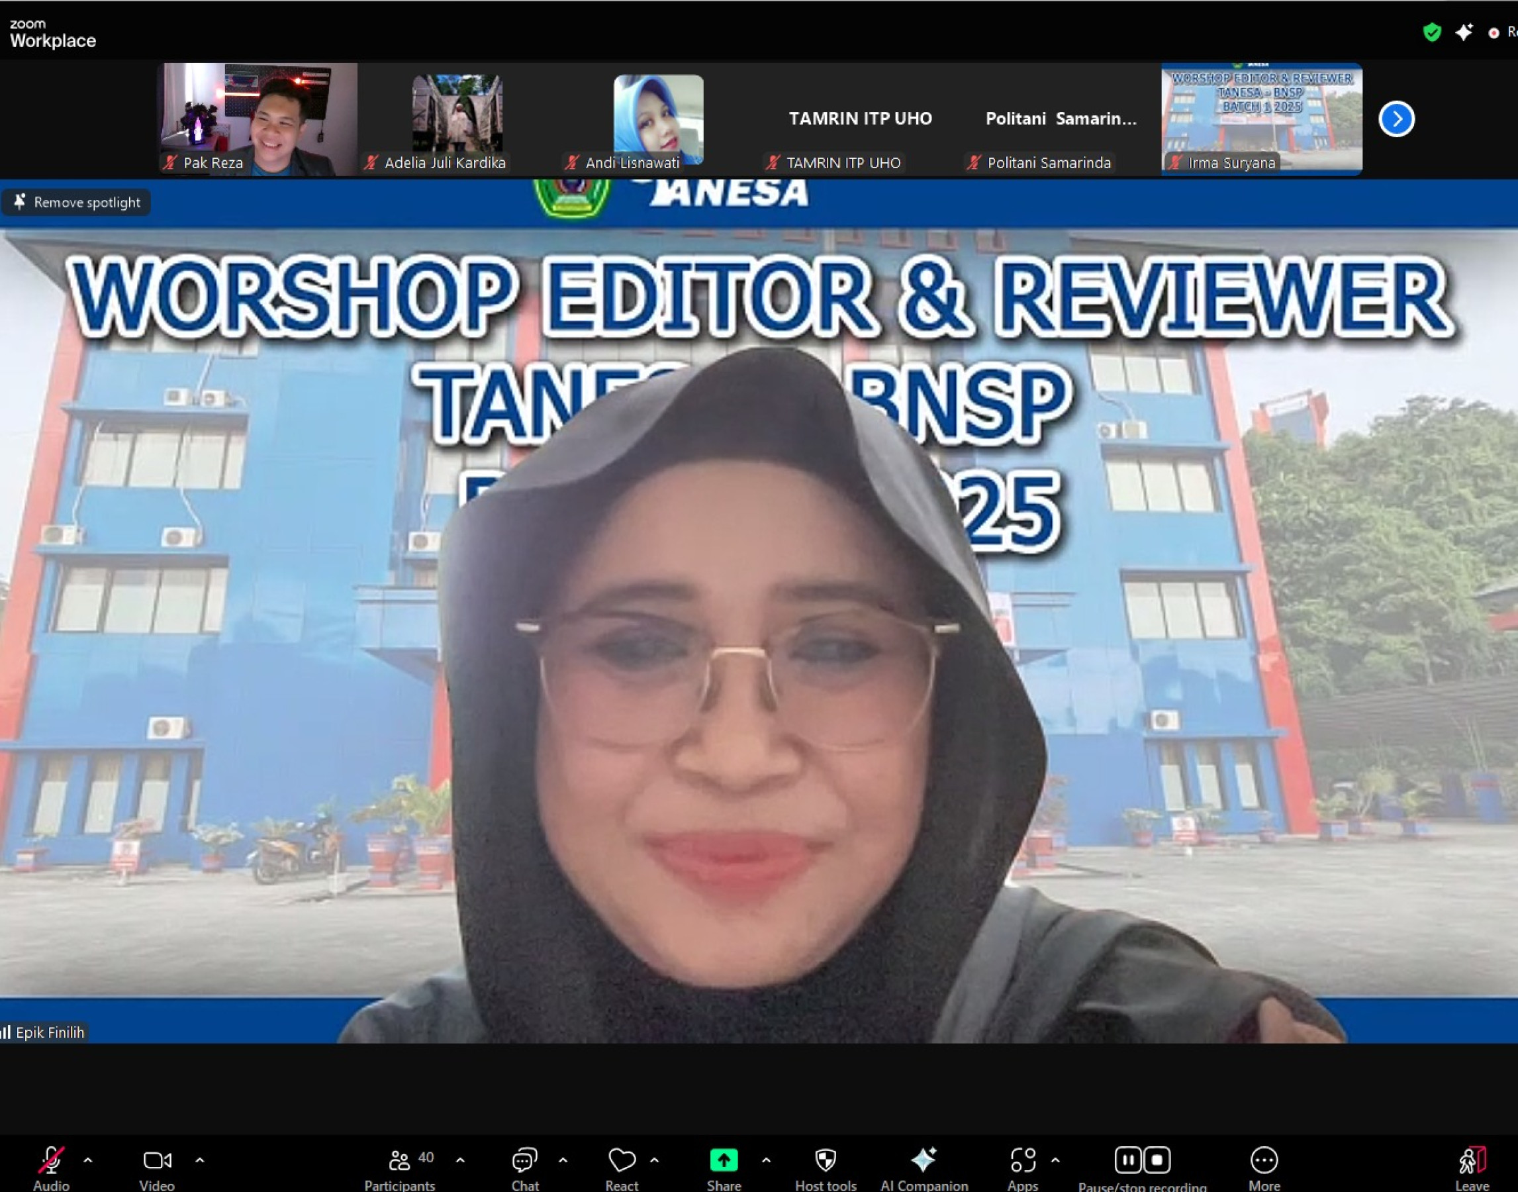This screenshot has width=1518, height=1192.
Task: Click the Zoom Workplace logo
Action: 52,34
